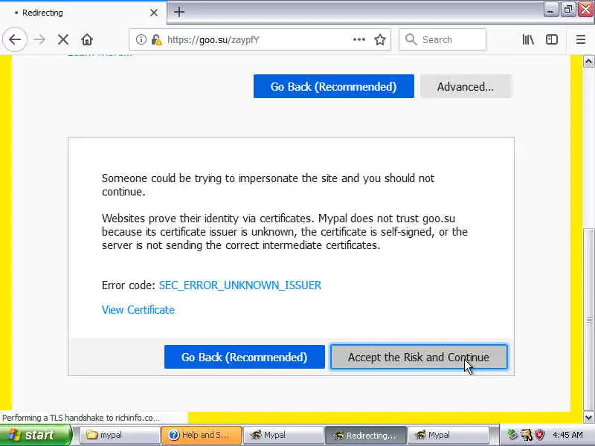This screenshot has width=595, height=446.
Task: Click the forward navigation arrow
Action: [x=39, y=39]
